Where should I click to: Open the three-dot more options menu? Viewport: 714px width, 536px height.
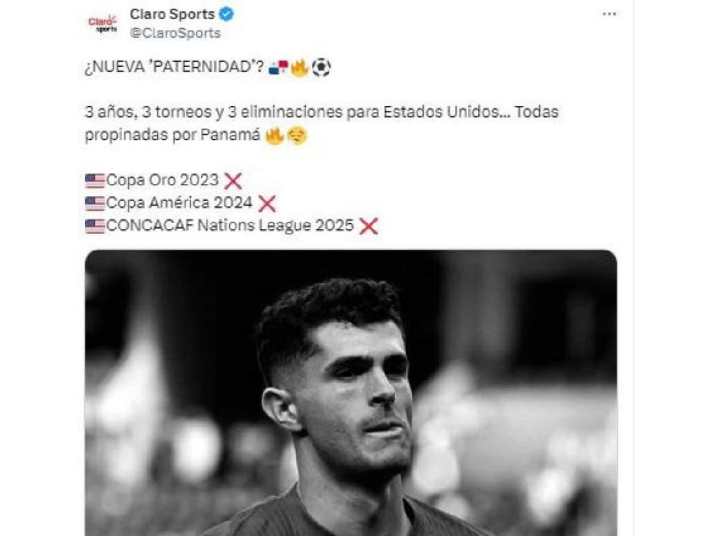(x=609, y=14)
